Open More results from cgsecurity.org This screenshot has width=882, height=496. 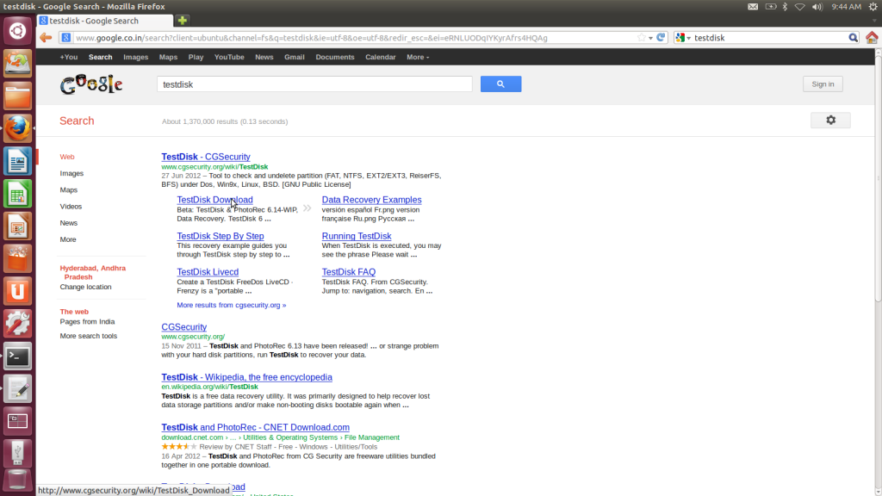click(x=231, y=305)
